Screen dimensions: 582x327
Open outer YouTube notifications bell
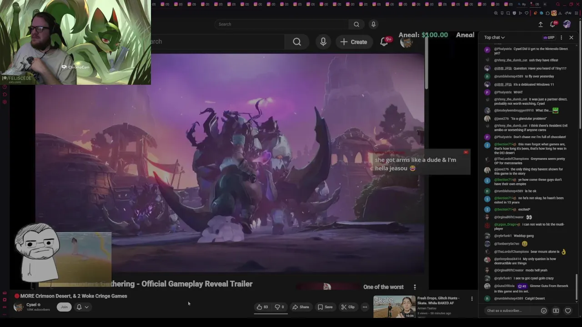(x=553, y=24)
